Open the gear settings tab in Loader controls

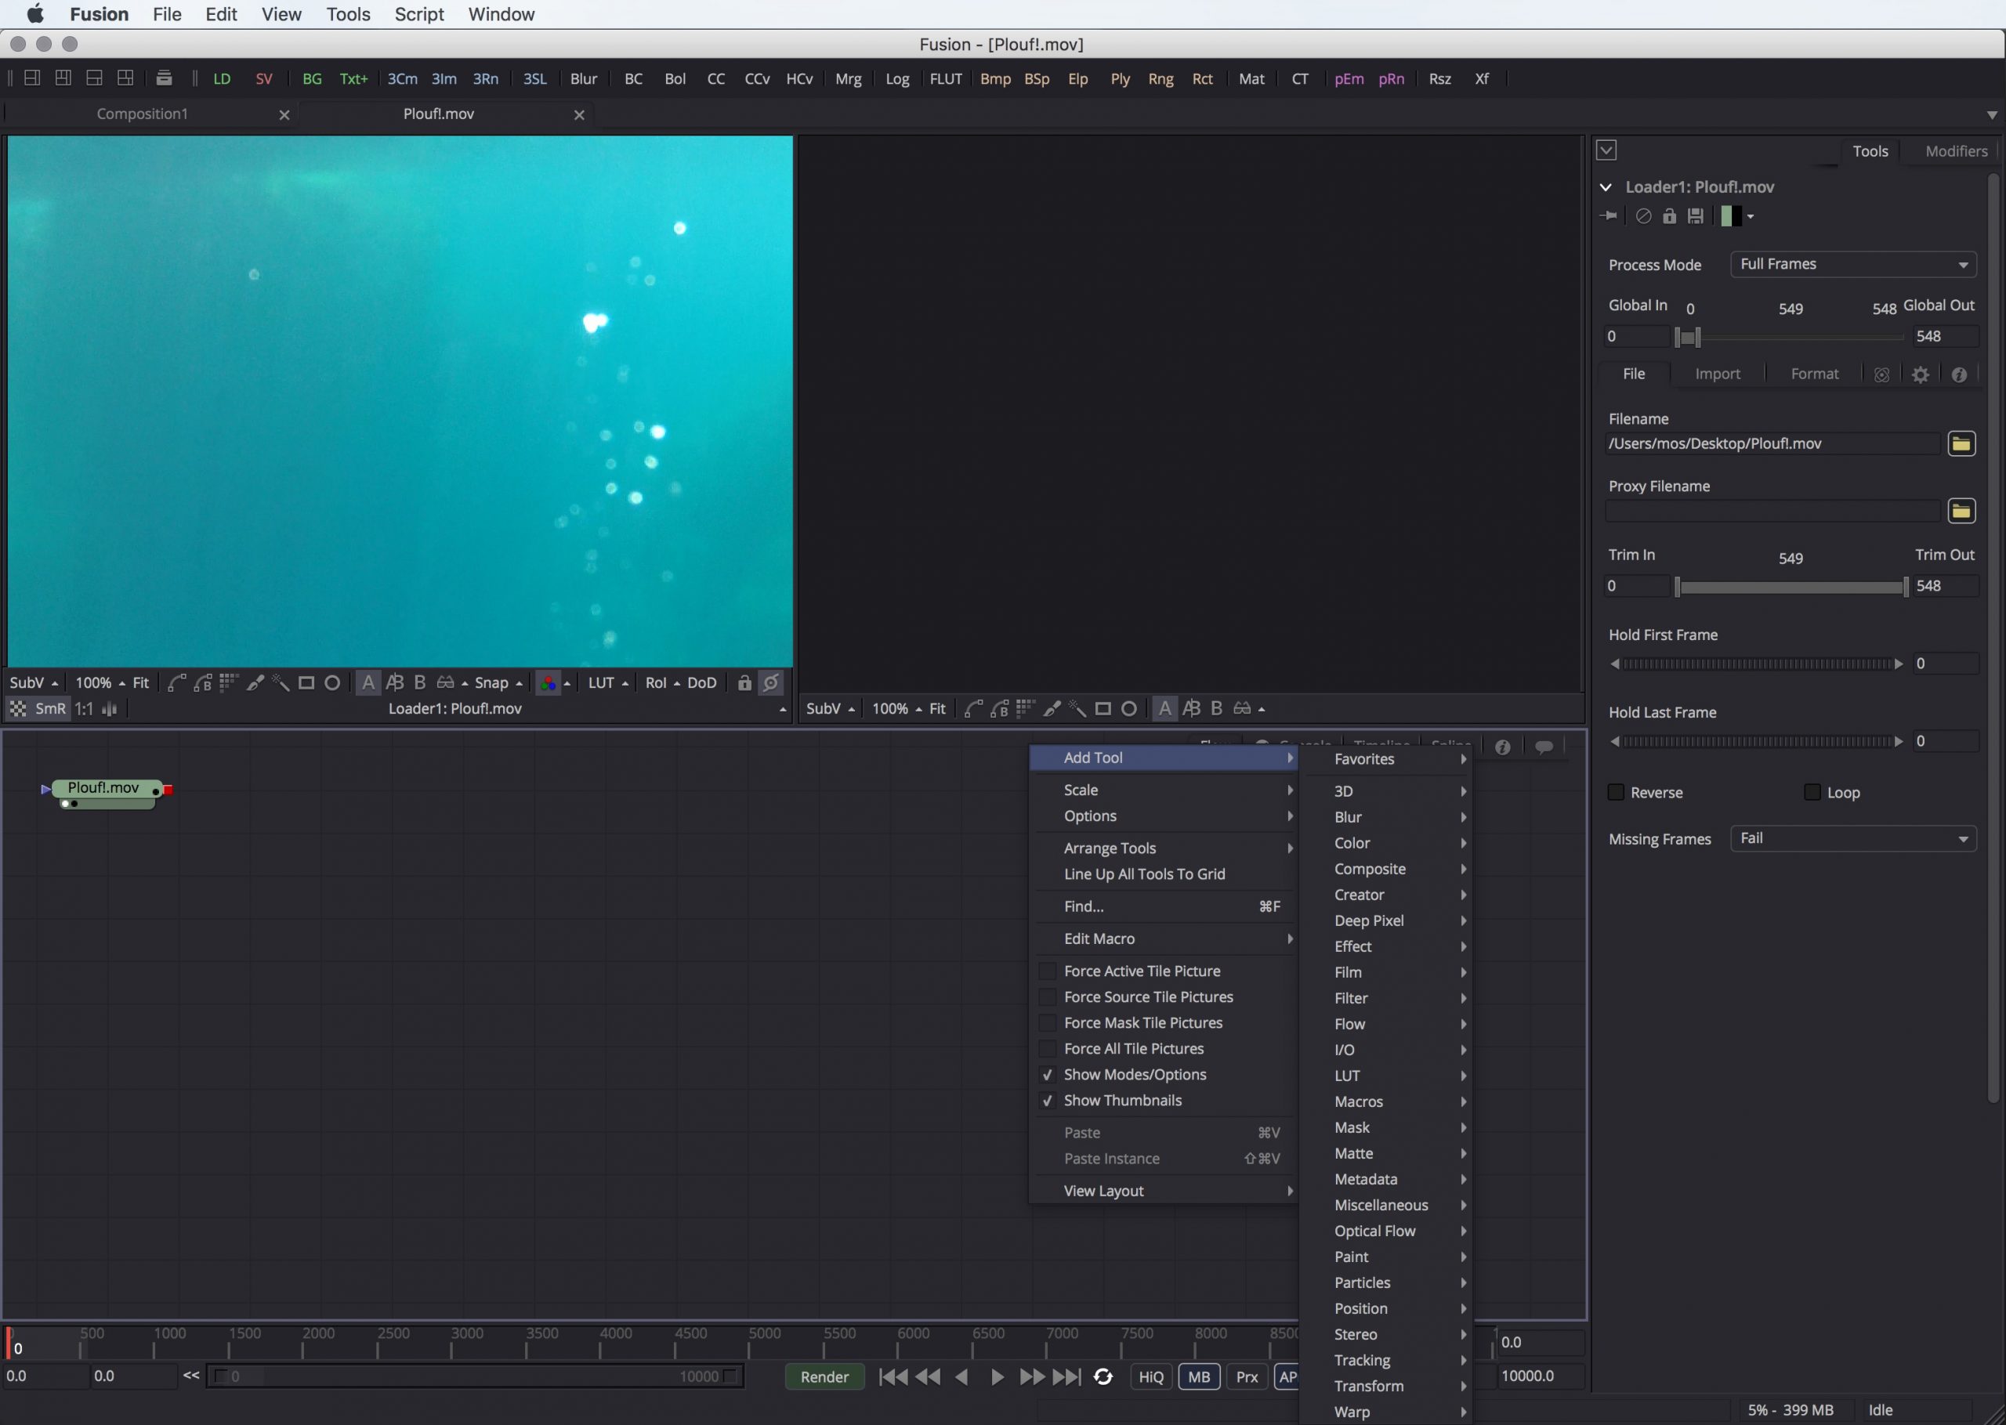tap(1921, 374)
